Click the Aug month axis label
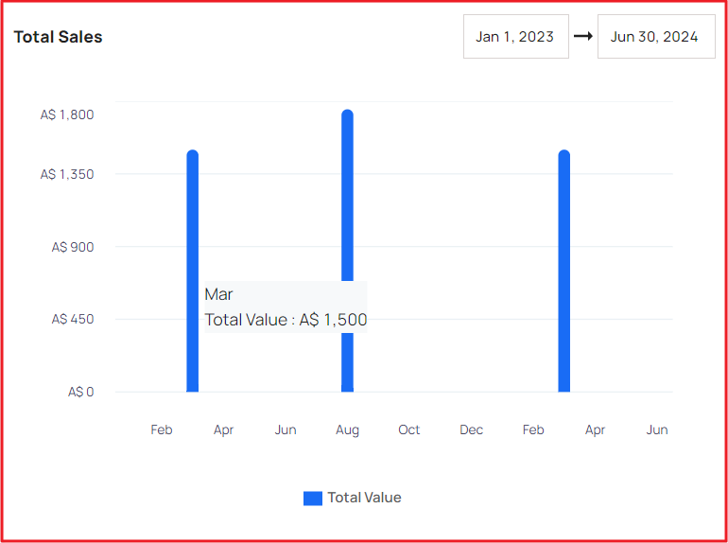Viewport: 728px width, 543px height. (x=347, y=429)
